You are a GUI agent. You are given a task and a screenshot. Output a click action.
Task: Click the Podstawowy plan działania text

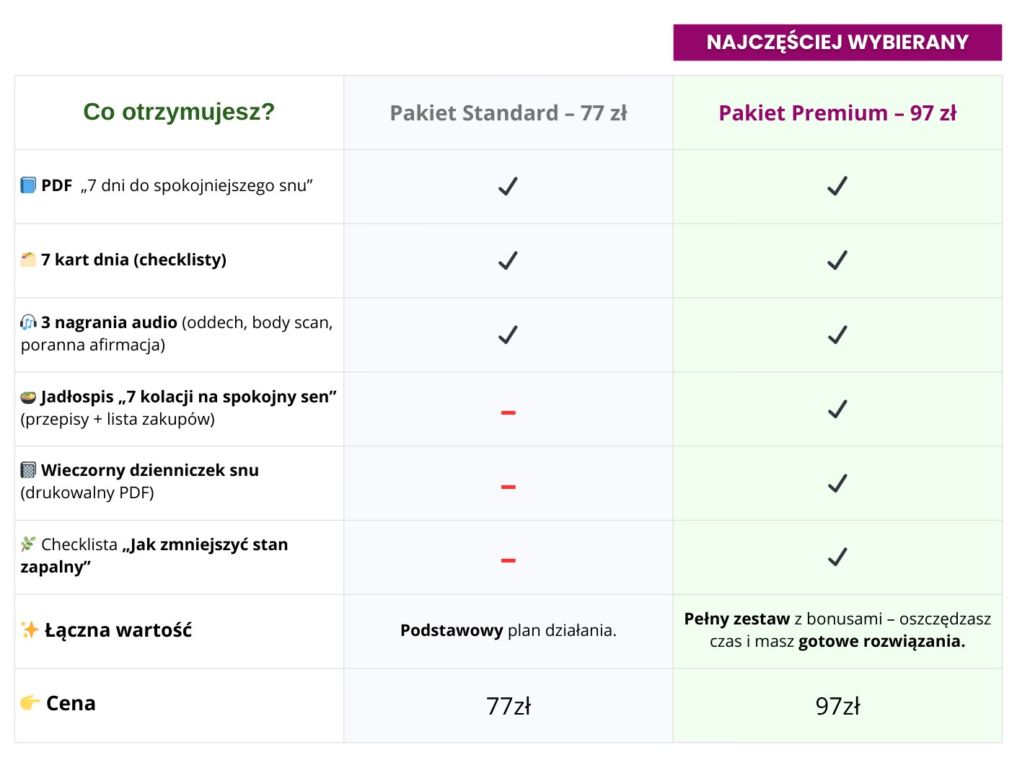tap(508, 630)
